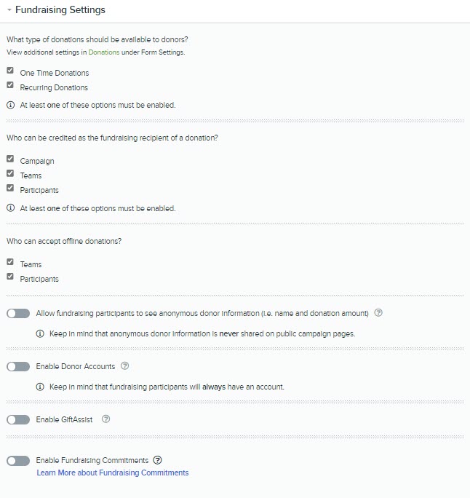The width and height of the screenshot is (470, 498).
Task: Uncheck Participants under offline donations
Action: (10, 277)
